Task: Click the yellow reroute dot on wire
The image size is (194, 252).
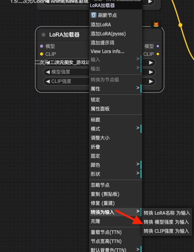Action: click(x=180, y=25)
